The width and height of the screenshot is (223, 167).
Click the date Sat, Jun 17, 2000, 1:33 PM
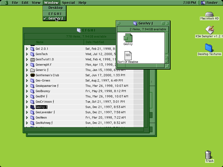tap(105, 75)
